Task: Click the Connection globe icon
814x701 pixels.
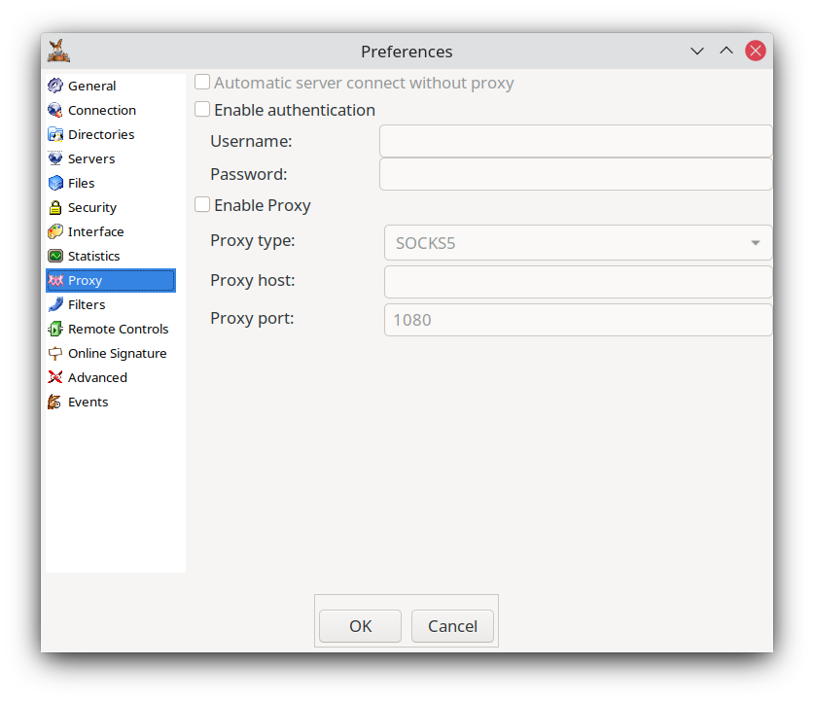Action: (55, 110)
